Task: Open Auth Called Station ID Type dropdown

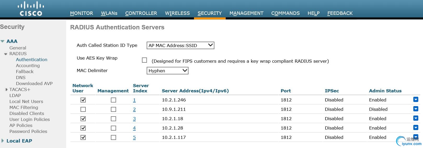Action: [180, 46]
